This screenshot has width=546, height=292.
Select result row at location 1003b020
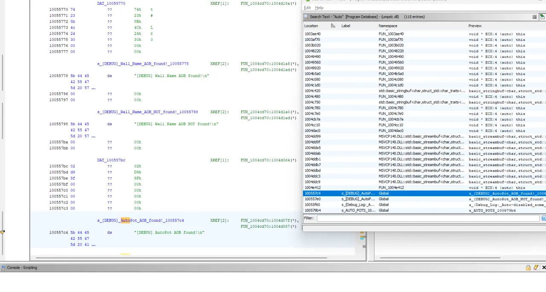[x=424, y=45]
